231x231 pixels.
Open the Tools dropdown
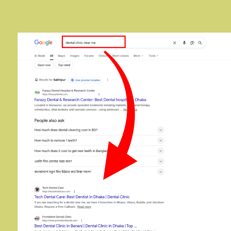(x=153, y=56)
